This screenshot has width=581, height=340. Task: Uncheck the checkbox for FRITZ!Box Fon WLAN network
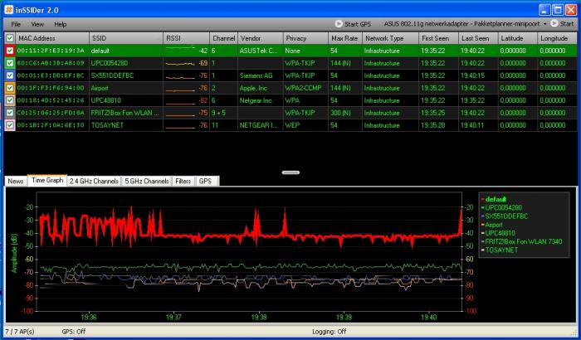(x=10, y=113)
